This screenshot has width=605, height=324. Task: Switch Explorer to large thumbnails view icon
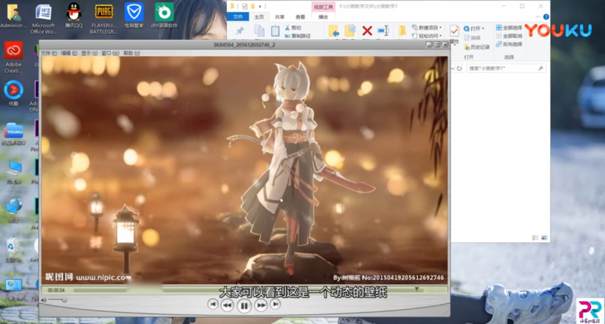pos(544,238)
